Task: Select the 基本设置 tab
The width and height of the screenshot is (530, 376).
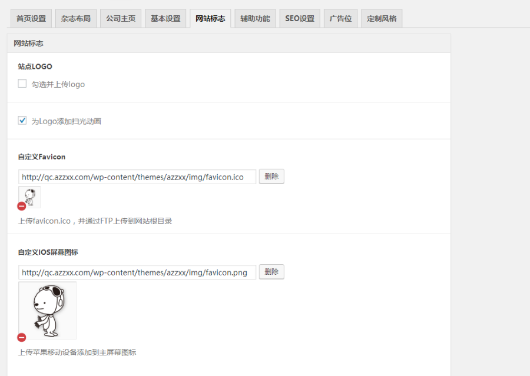Action: pyautogui.click(x=165, y=19)
